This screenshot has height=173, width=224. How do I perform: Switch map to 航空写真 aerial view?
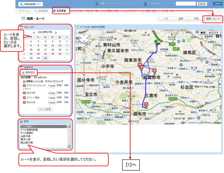[214, 32]
